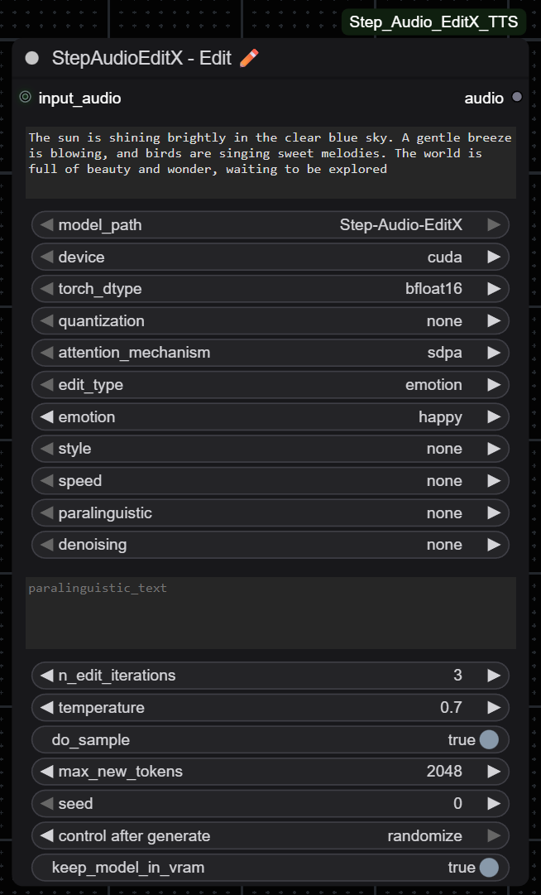Next speed option arrow
Viewport: 541px width, 895px height.
[494, 480]
